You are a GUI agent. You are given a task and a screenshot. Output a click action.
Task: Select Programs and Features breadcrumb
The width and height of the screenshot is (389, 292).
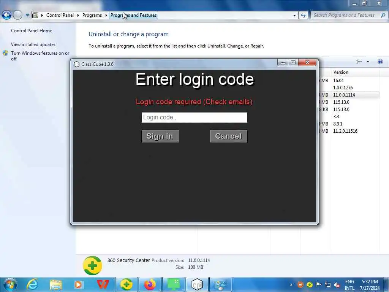133,15
